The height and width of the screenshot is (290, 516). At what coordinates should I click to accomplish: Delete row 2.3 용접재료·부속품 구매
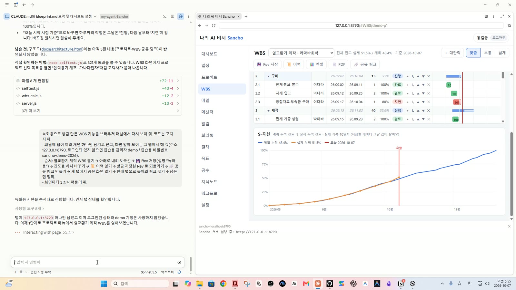[x=429, y=102]
